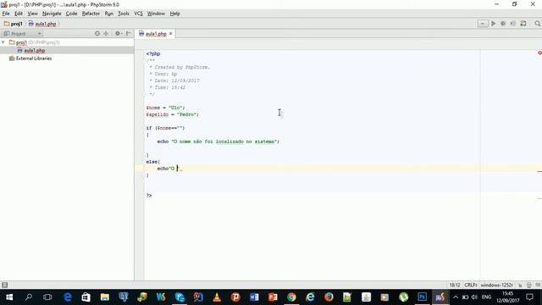Open the View menu
The height and width of the screenshot is (305, 542).
point(32,14)
